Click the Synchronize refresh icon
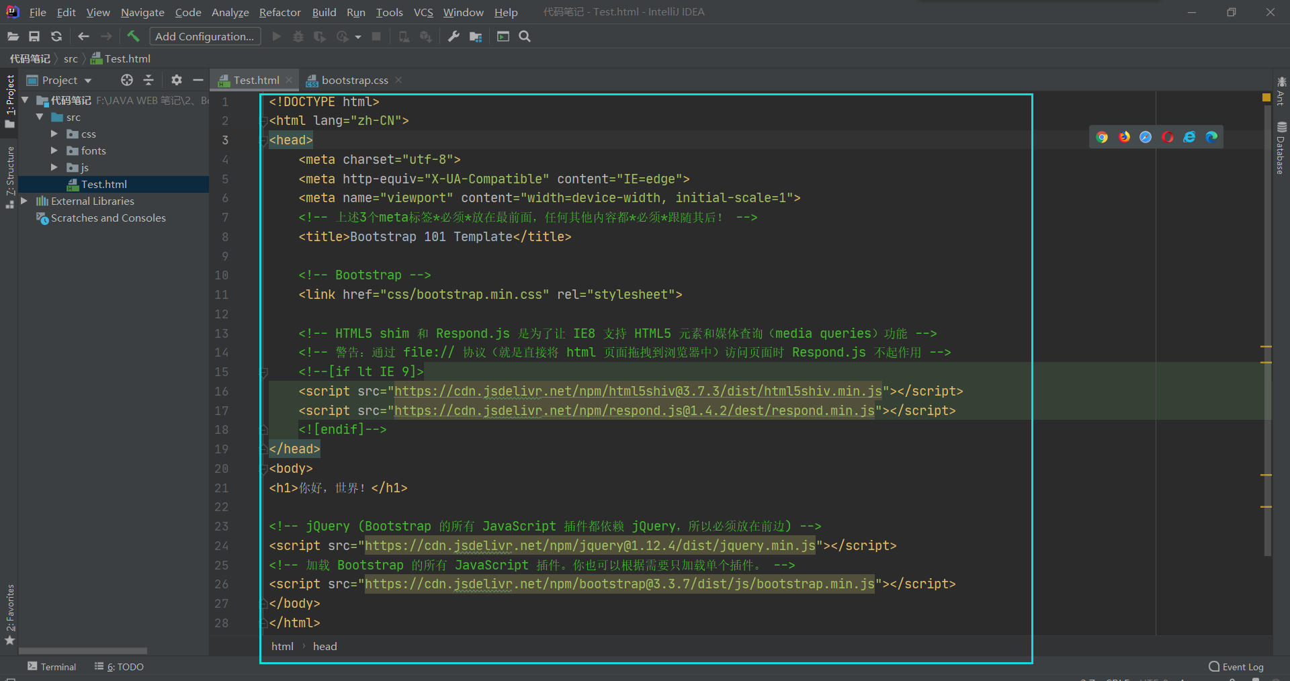Screen dimensions: 1290x681 pos(56,36)
